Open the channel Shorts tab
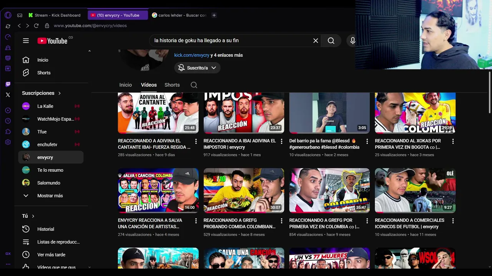 pyautogui.click(x=172, y=85)
